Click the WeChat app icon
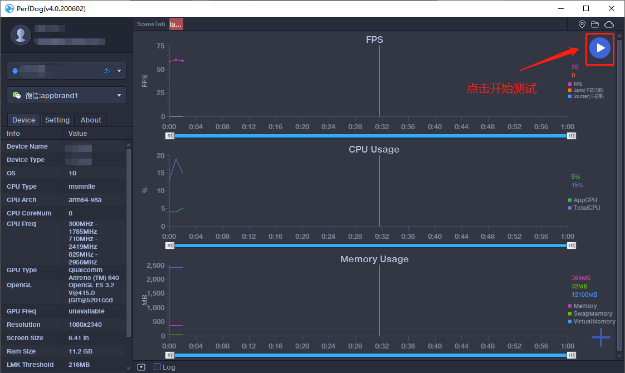This screenshot has height=373, width=625. (x=16, y=95)
